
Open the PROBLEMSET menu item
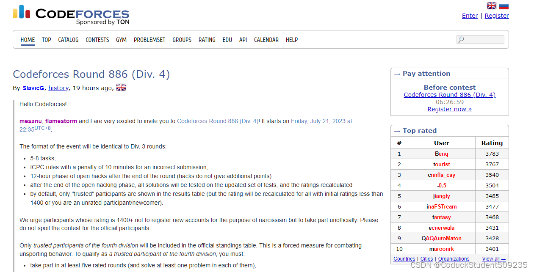tap(149, 40)
